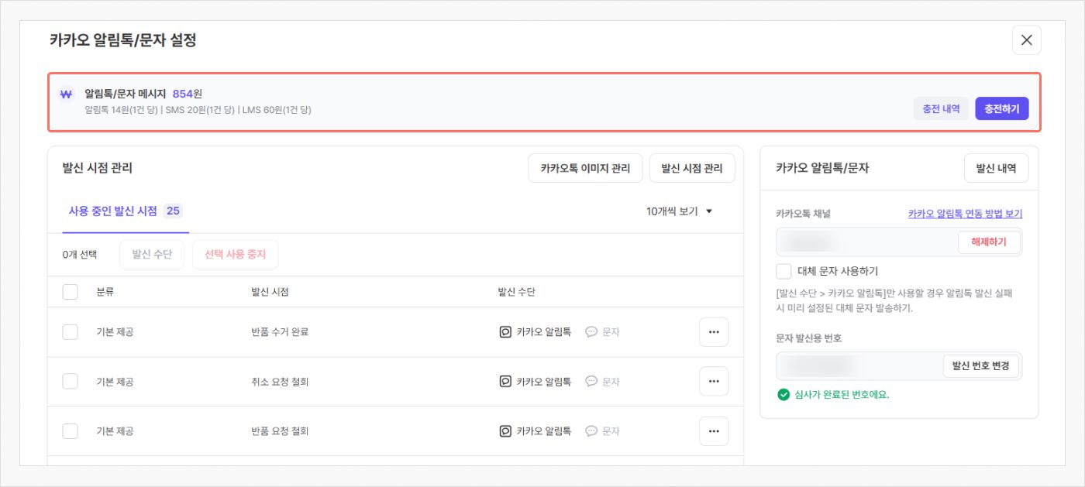Image resolution: width=1085 pixels, height=487 pixels.
Task: Open more options for 취소 요청 철회
Action: pos(713,382)
